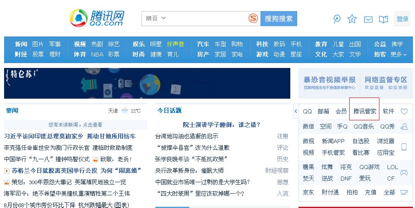The height and width of the screenshot is (208, 415).
Task: Open the 京东 shopping link
Action: [308, 192]
